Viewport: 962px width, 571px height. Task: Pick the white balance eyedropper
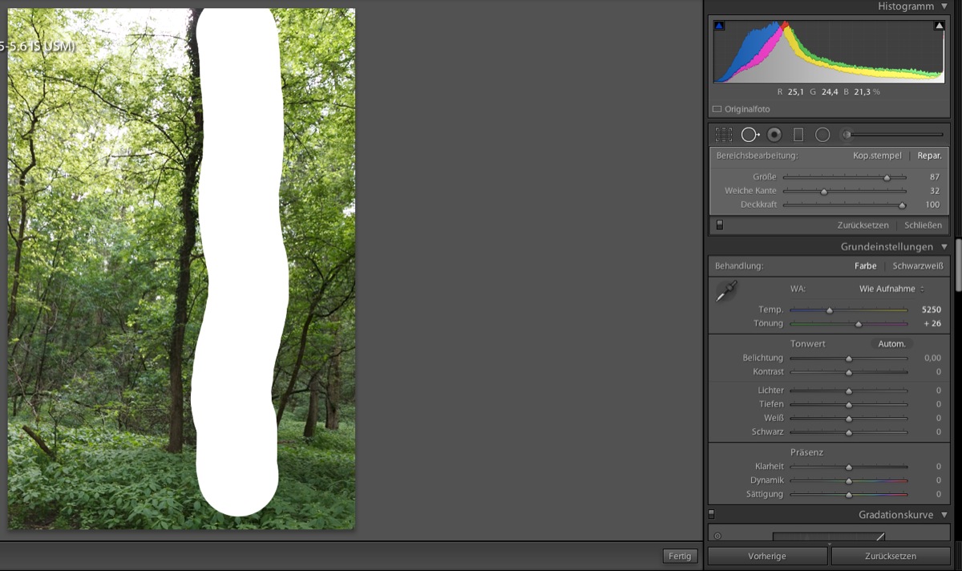[x=726, y=292]
